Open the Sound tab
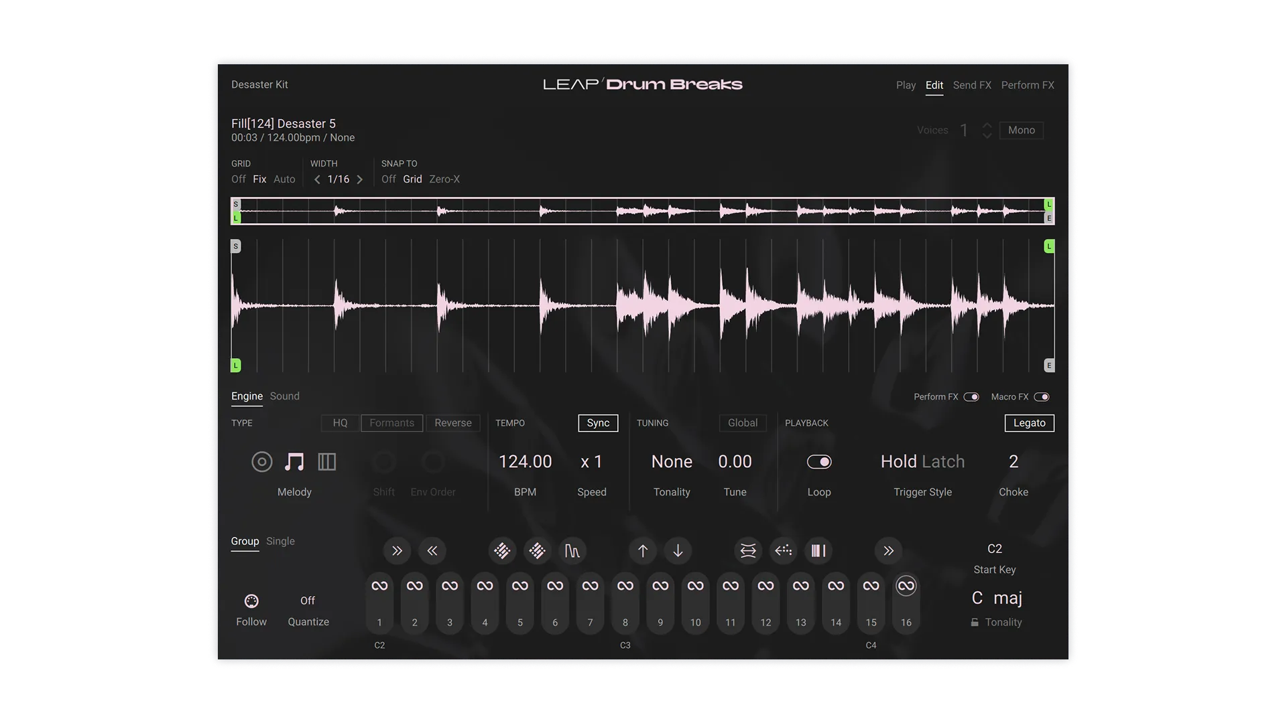1287x723 pixels. [284, 396]
